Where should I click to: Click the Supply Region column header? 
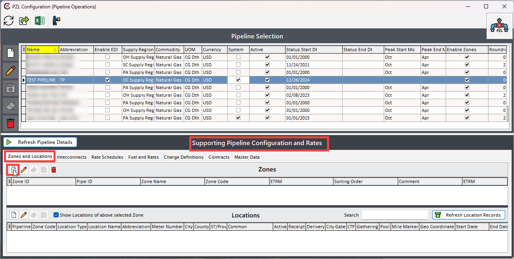click(x=138, y=50)
